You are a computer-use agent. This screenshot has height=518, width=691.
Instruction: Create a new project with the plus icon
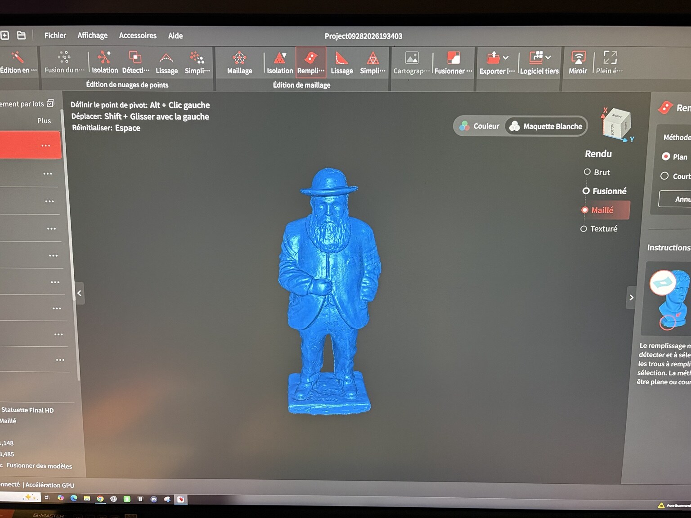pos(5,35)
